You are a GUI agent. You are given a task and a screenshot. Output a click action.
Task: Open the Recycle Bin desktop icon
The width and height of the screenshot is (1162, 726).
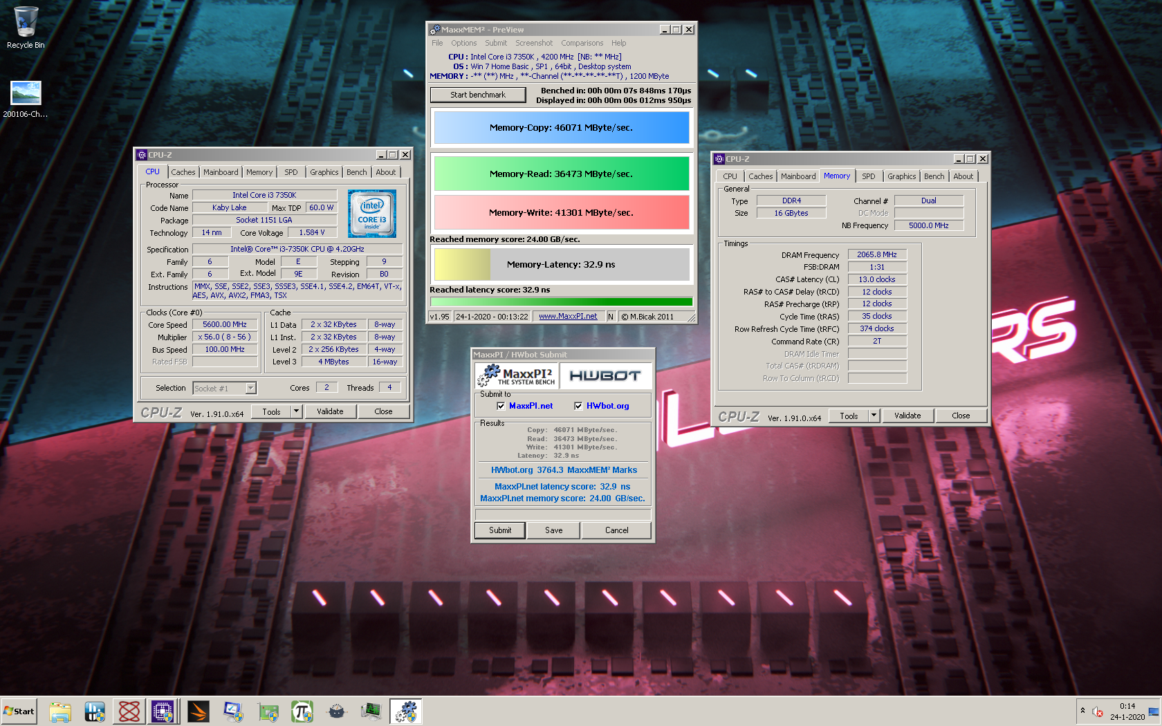[26, 28]
